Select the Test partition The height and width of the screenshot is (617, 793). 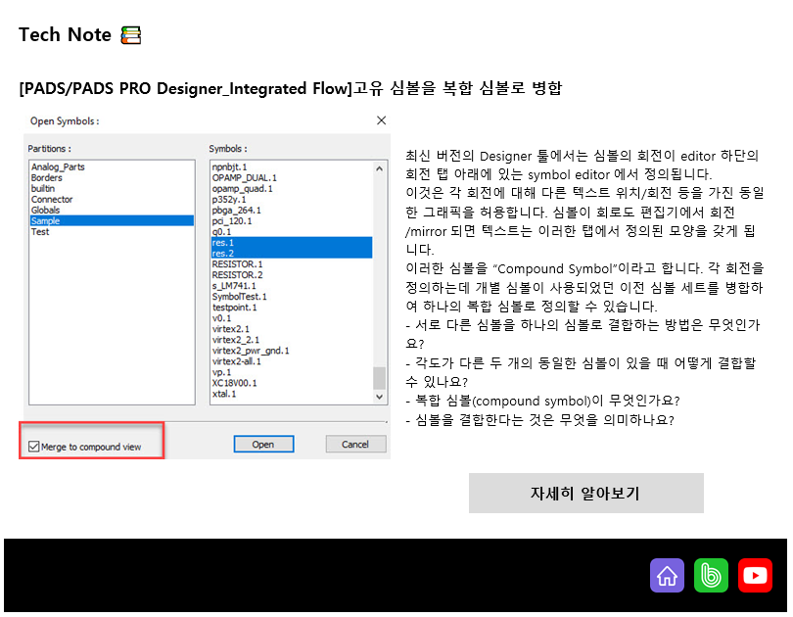coord(112,232)
